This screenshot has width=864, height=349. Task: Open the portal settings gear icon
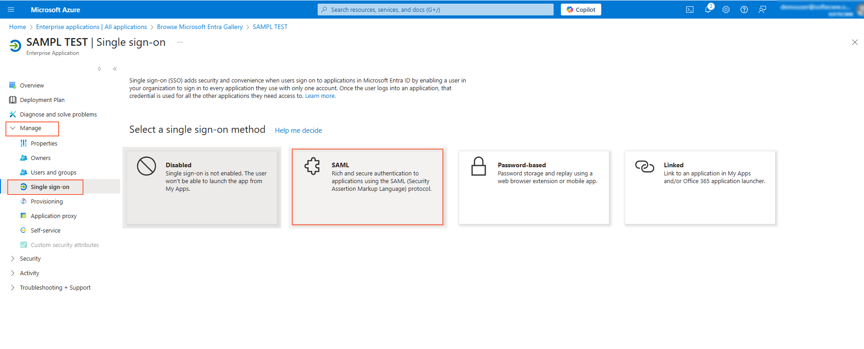pos(726,10)
